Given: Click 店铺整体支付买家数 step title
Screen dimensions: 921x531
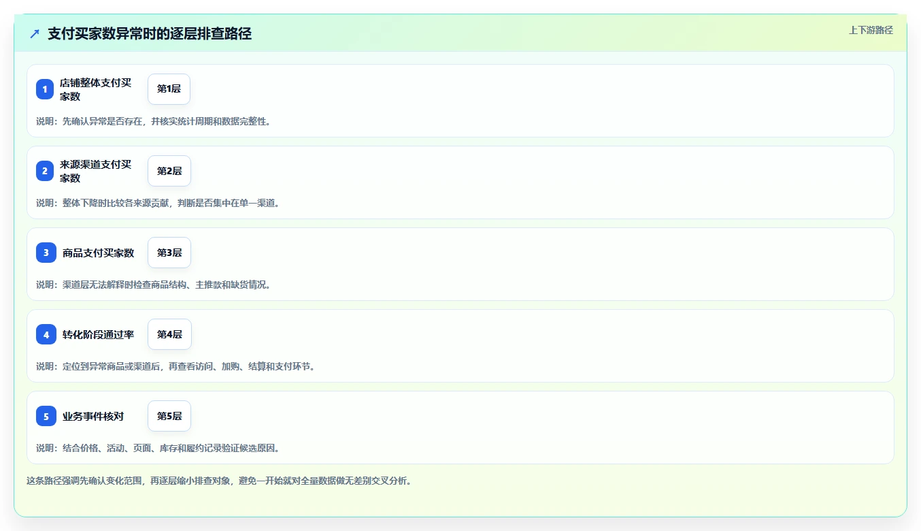Looking at the screenshot, I should point(95,89).
